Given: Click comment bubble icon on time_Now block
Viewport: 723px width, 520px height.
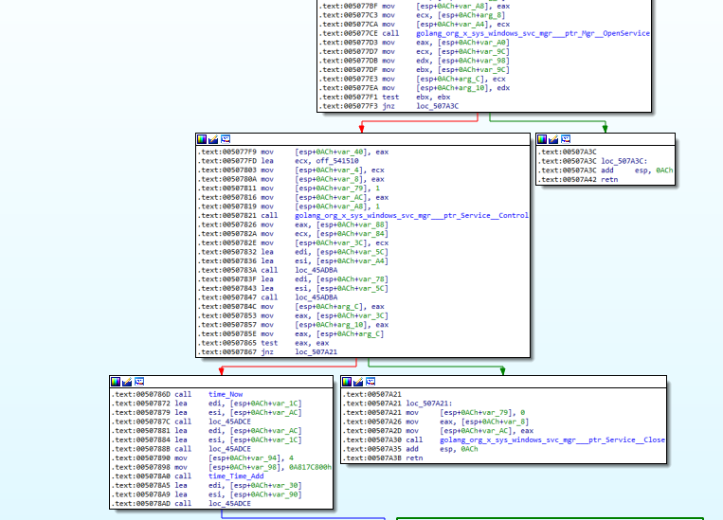Looking at the screenshot, I should coord(140,382).
